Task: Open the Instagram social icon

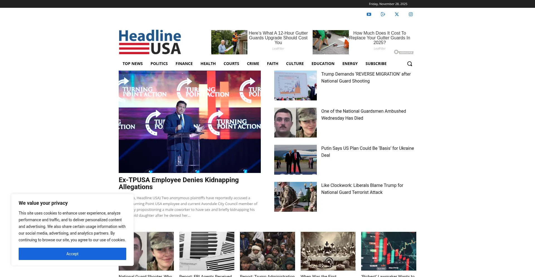Action: (411, 14)
